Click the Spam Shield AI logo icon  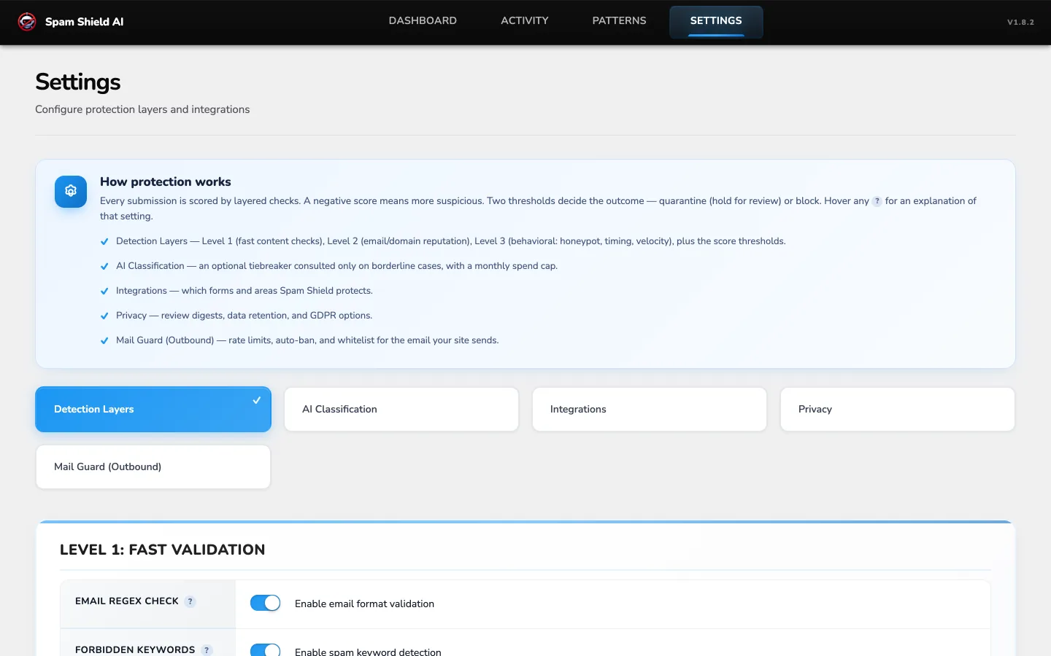[27, 22]
